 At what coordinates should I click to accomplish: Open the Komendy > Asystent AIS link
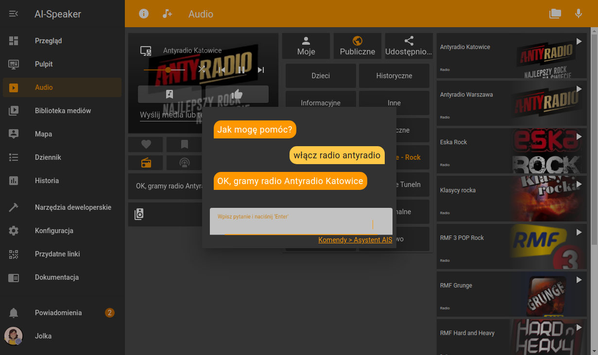click(355, 240)
